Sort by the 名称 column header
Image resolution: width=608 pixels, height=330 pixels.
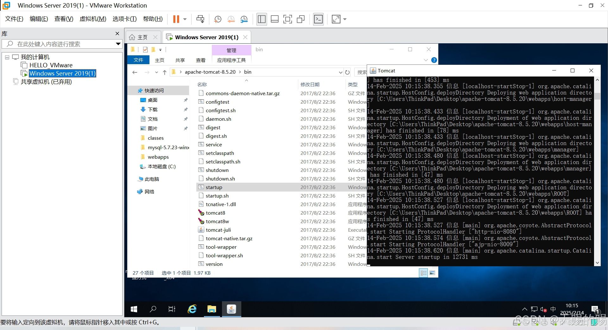pos(202,85)
